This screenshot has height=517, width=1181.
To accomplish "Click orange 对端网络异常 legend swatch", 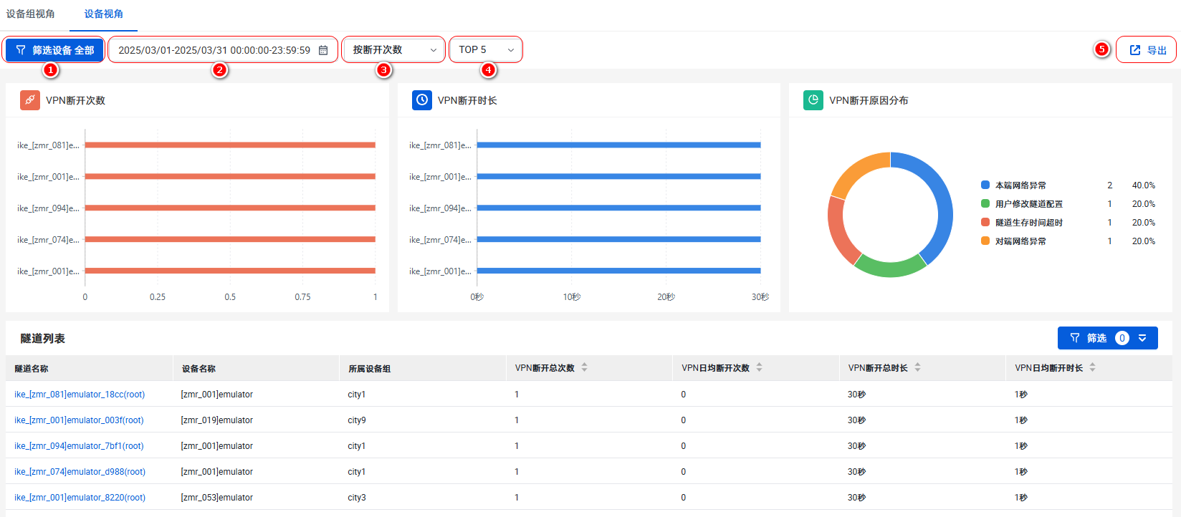I will (985, 241).
